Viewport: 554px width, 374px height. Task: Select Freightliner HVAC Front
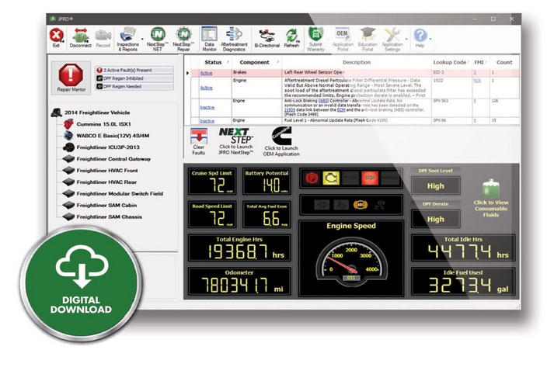click(x=107, y=171)
